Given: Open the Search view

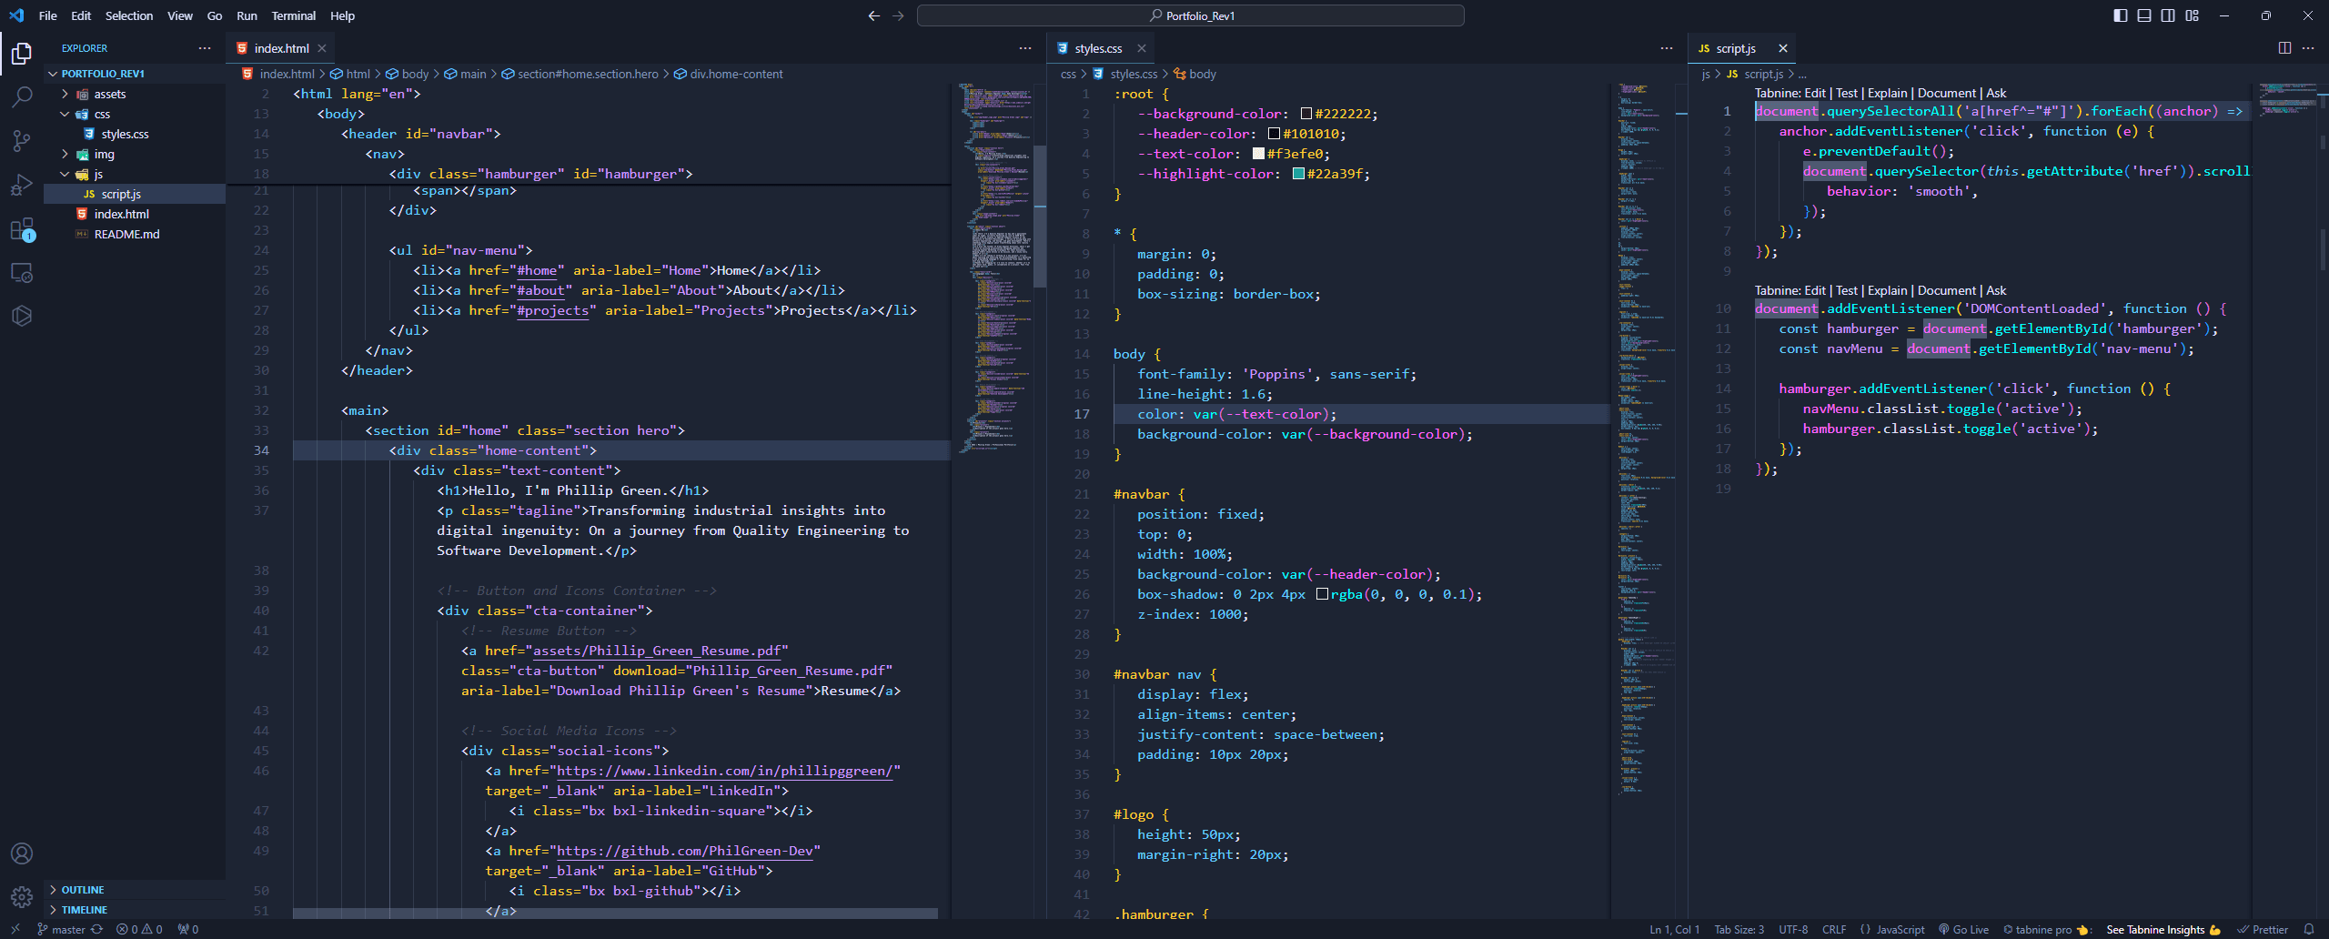Looking at the screenshot, I should coord(22,96).
